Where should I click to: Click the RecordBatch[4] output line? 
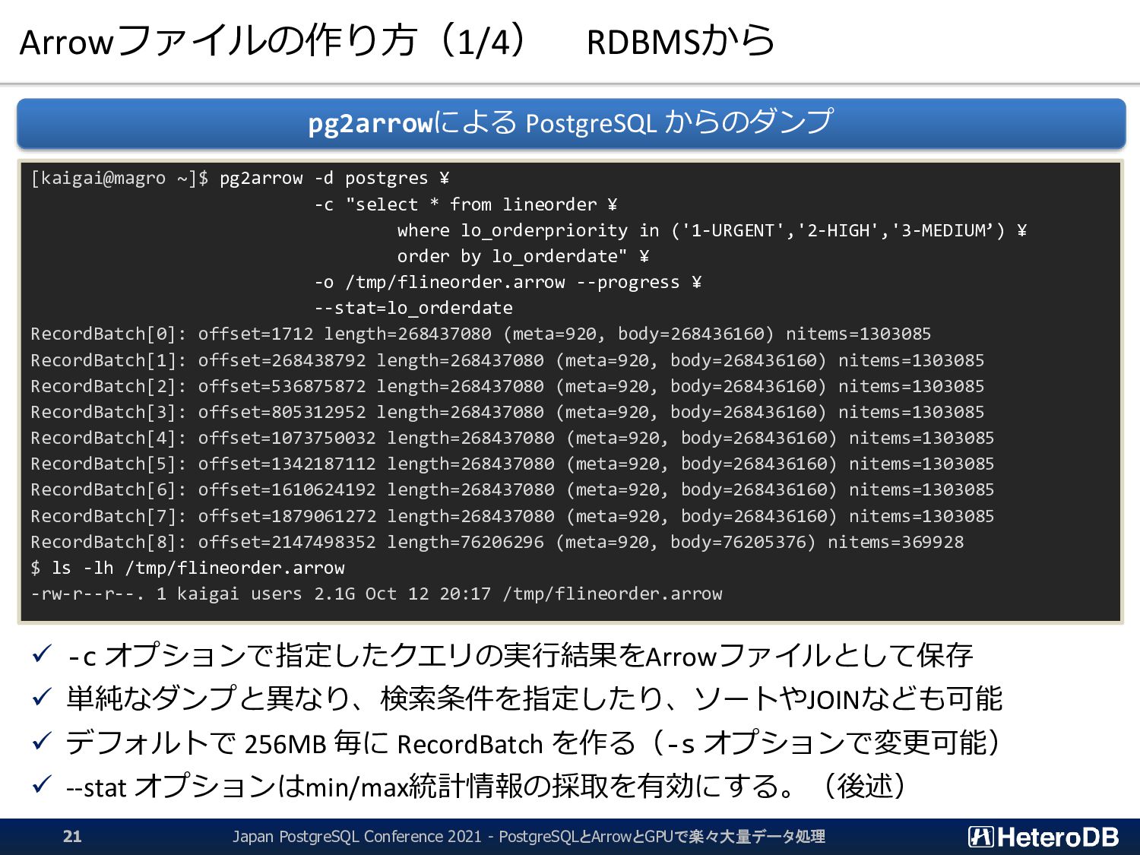tap(512, 438)
